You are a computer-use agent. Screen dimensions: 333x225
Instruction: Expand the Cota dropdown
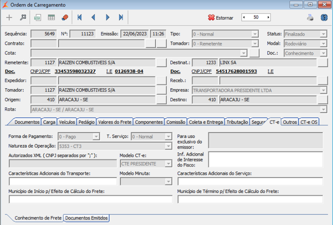point(244,53)
